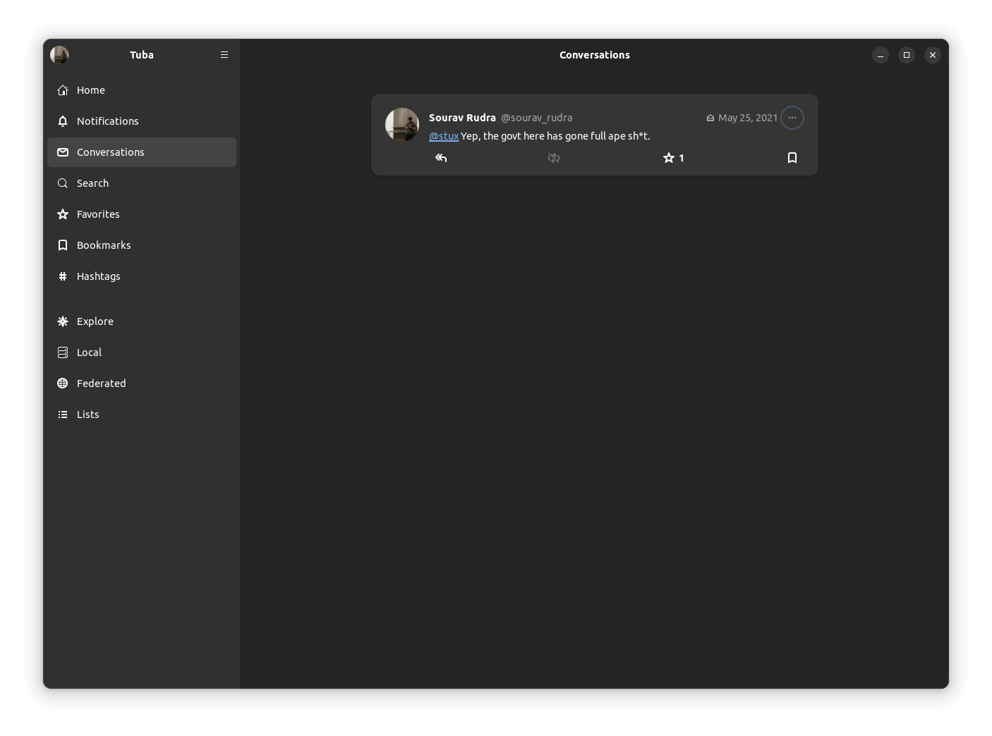Open the post's ellipsis options menu
The width and height of the screenshot is (992, 736).
[x=792, y=118]
